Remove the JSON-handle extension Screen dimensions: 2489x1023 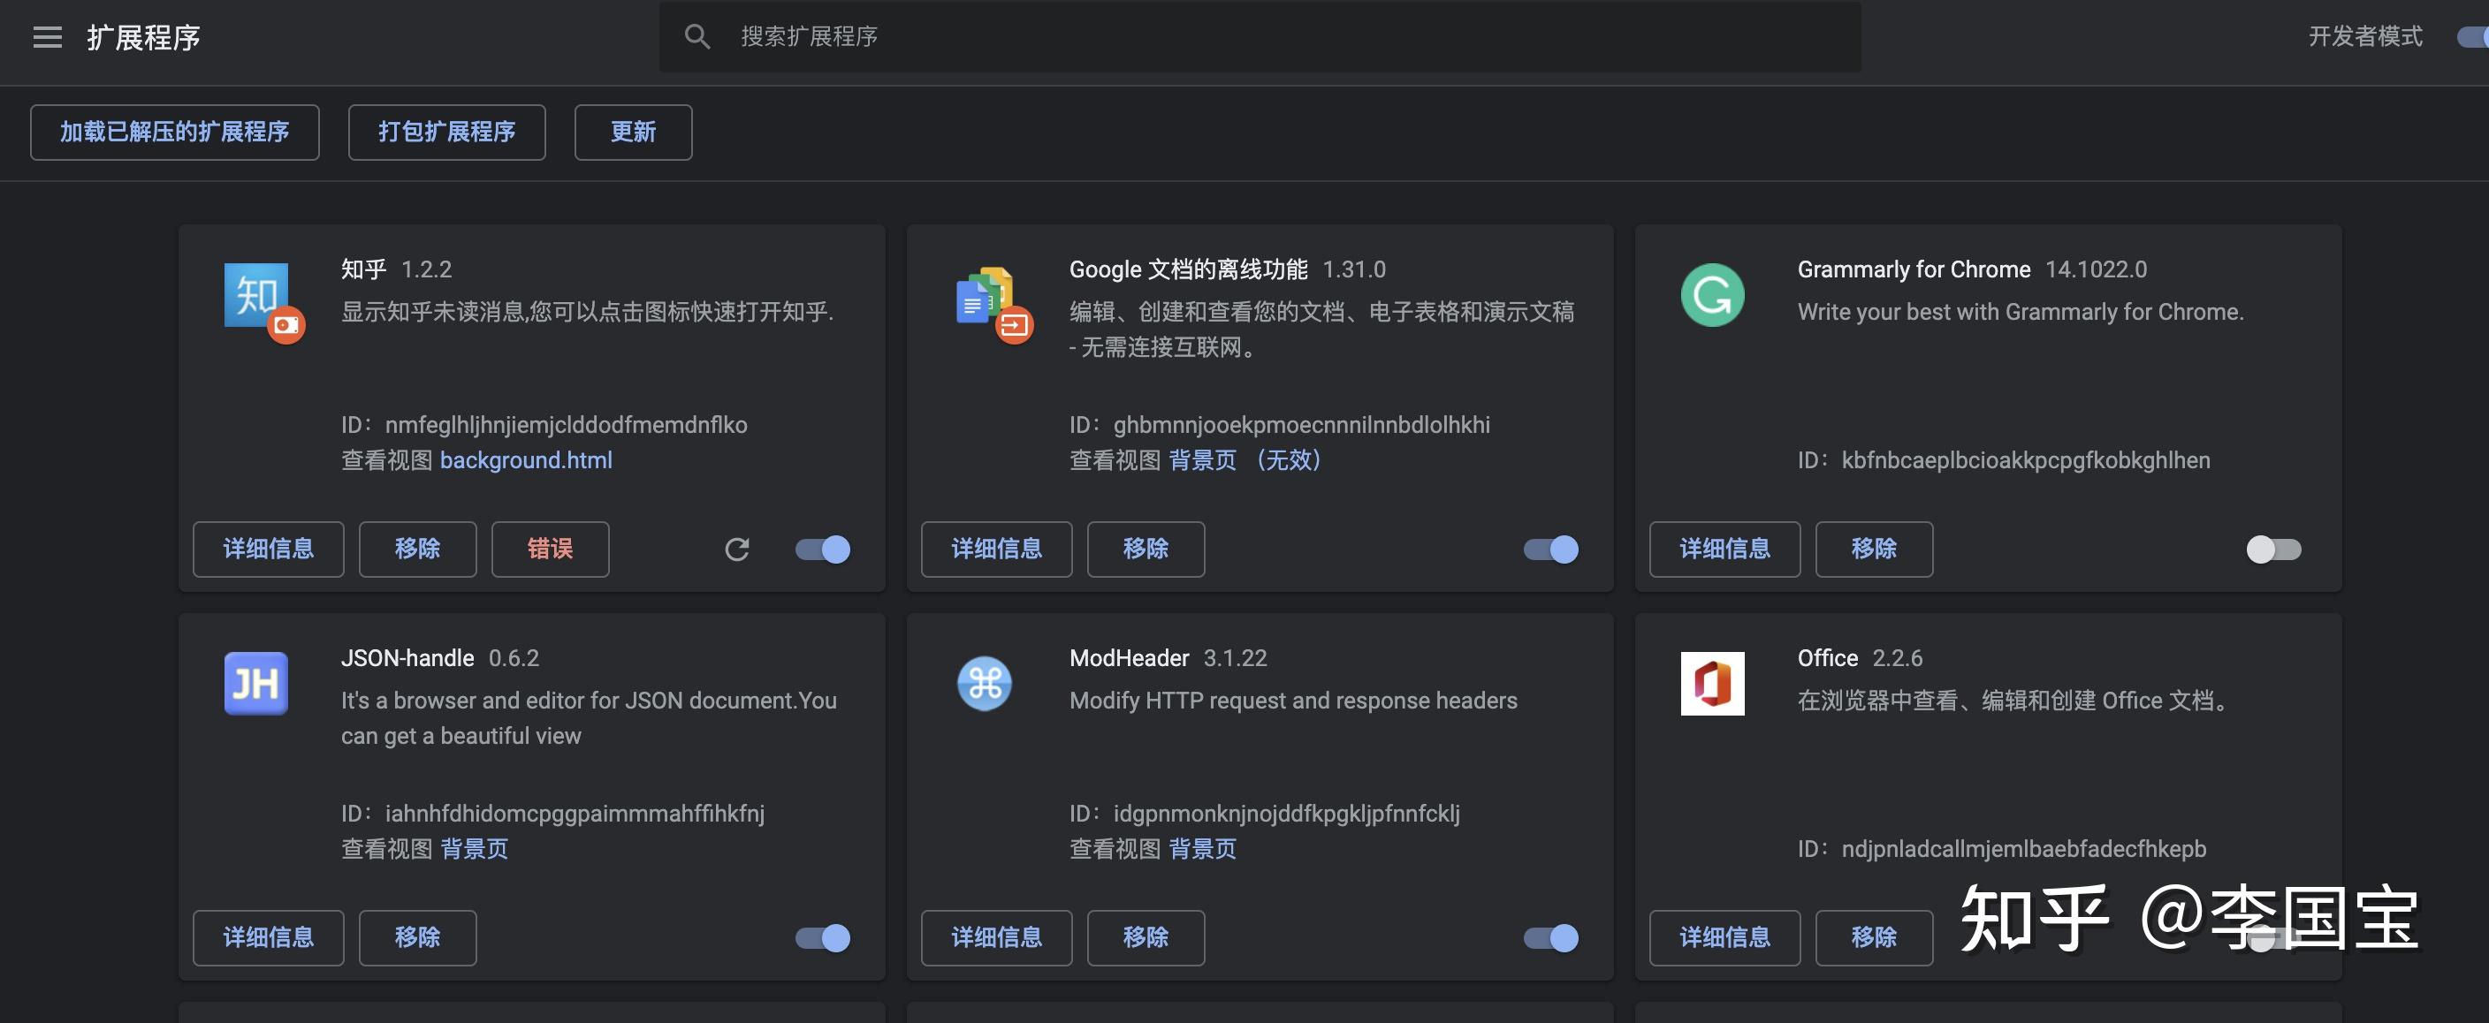(x=417, y=938)
